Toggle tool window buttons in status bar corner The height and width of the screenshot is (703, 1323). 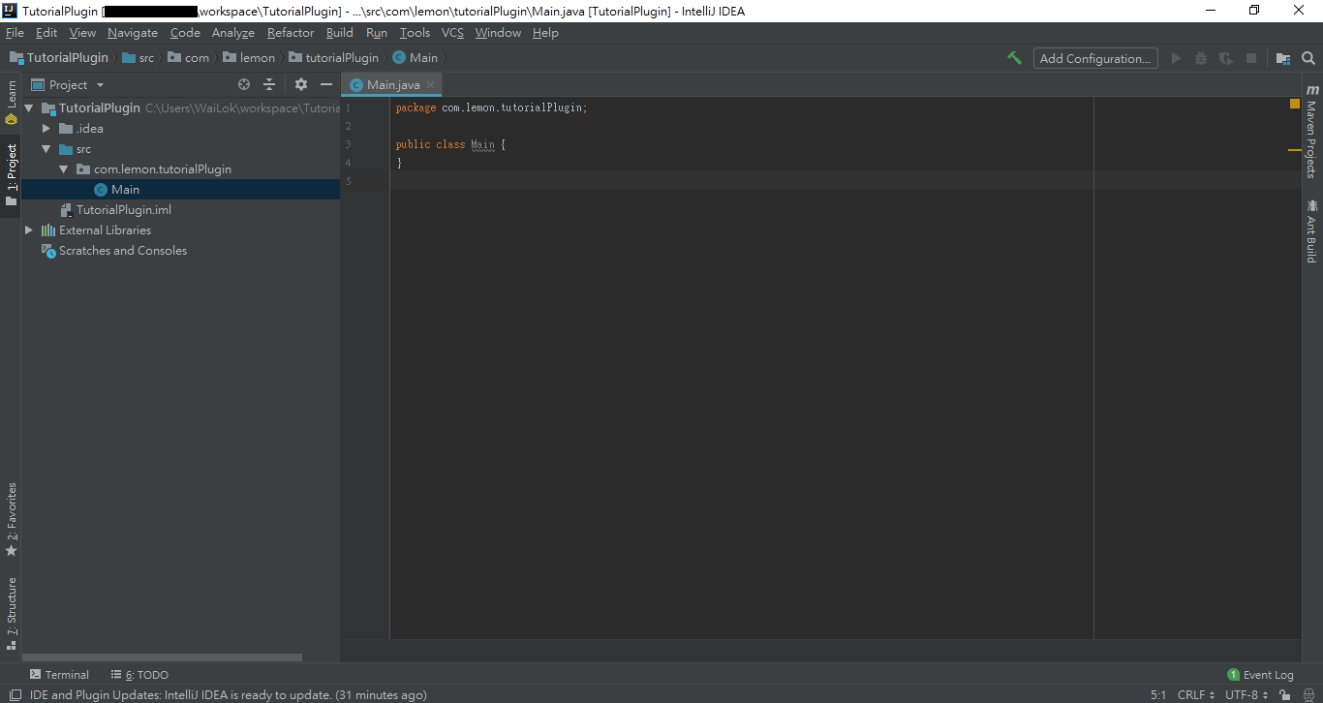(15, 695)
